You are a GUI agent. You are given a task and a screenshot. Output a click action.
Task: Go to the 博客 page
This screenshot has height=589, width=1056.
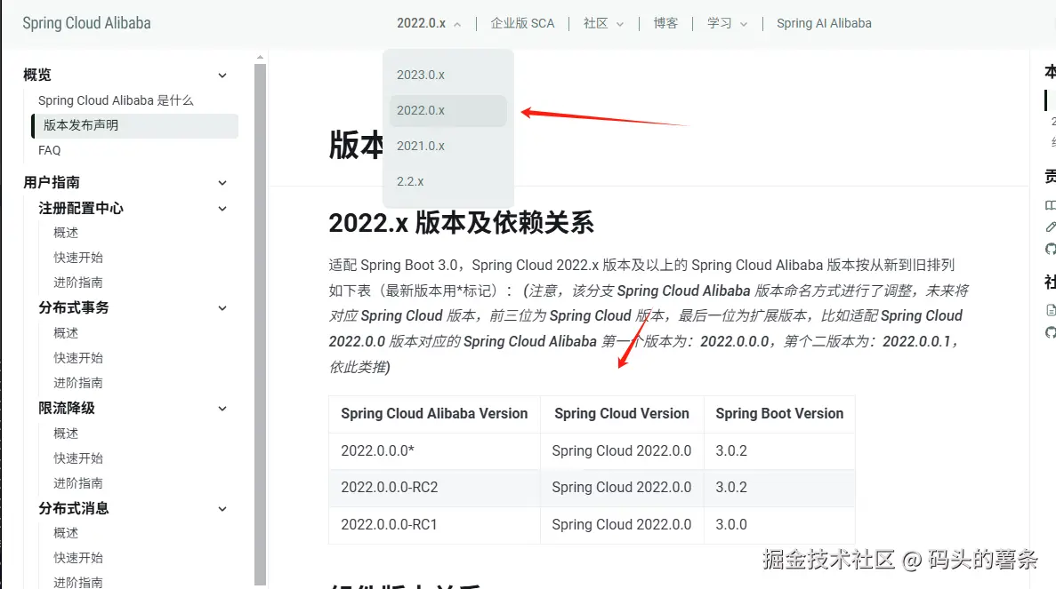[665, 23]
